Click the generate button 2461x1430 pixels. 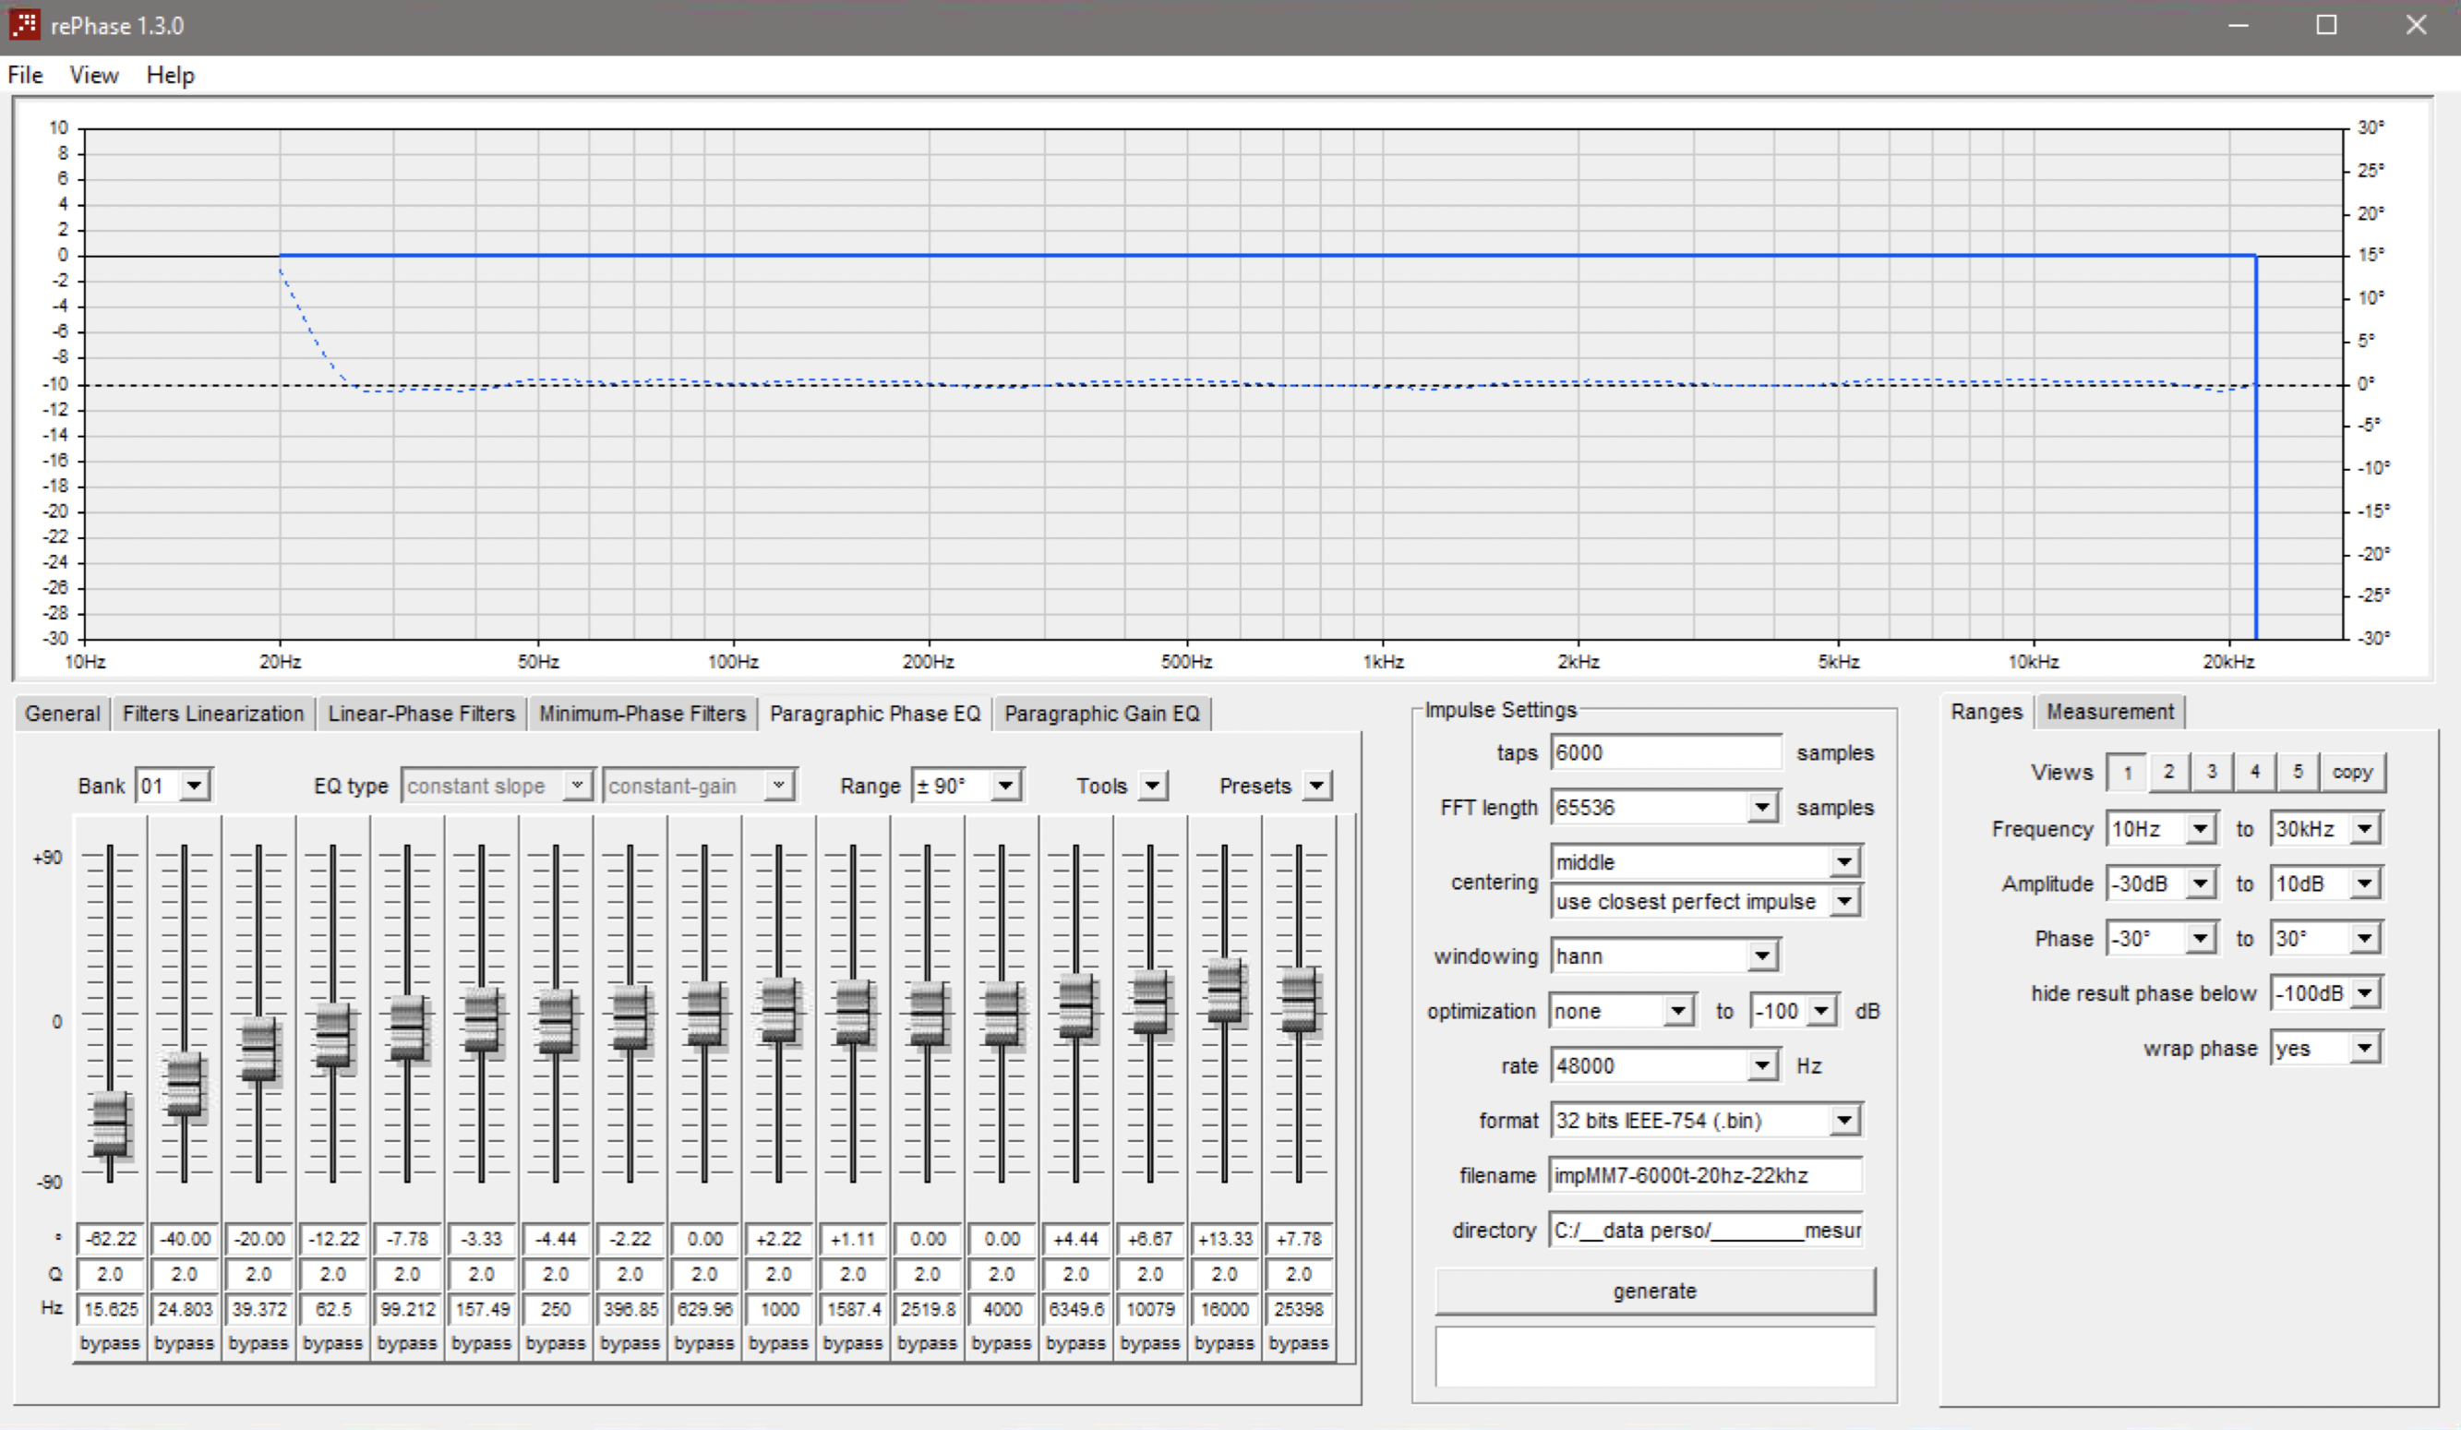point(1654,1291)
